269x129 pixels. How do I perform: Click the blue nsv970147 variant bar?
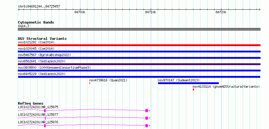(188, 83)
